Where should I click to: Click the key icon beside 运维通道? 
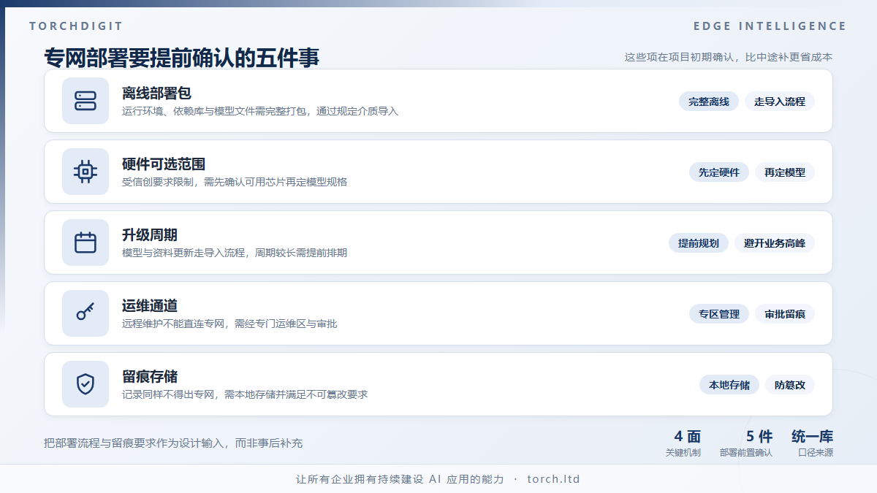pyautogui.click(x=86, y=313)
